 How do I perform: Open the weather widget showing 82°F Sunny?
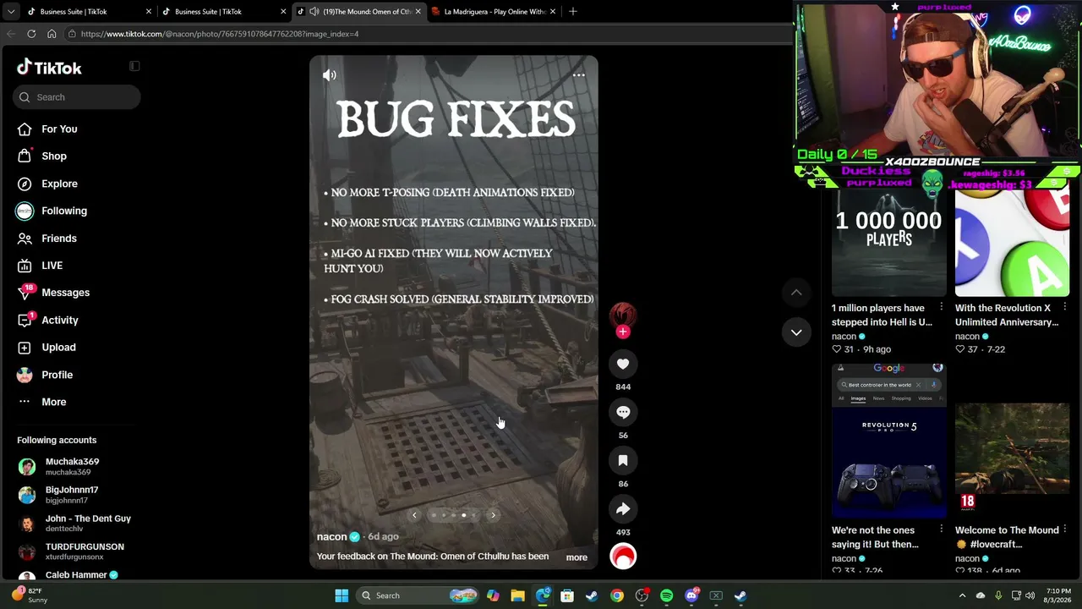[30, 595]
